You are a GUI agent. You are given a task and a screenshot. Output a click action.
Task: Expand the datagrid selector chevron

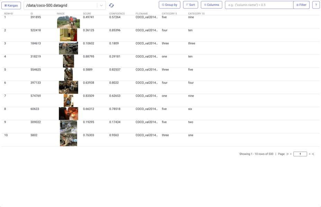pyautogui.click(x=101, y=6)
